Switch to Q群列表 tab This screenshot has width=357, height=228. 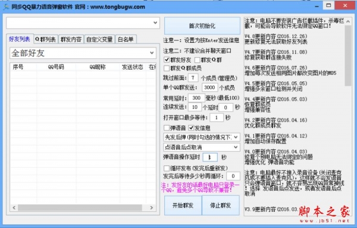click(46, 39)
